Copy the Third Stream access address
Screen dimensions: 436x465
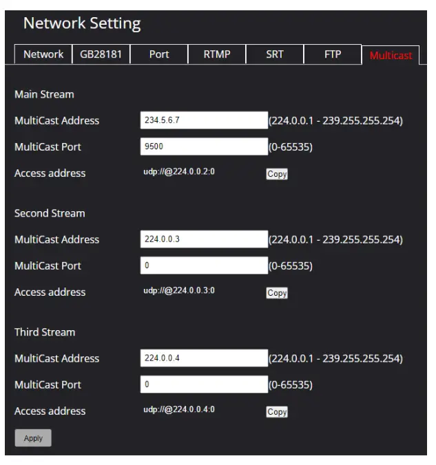(277, 412)
